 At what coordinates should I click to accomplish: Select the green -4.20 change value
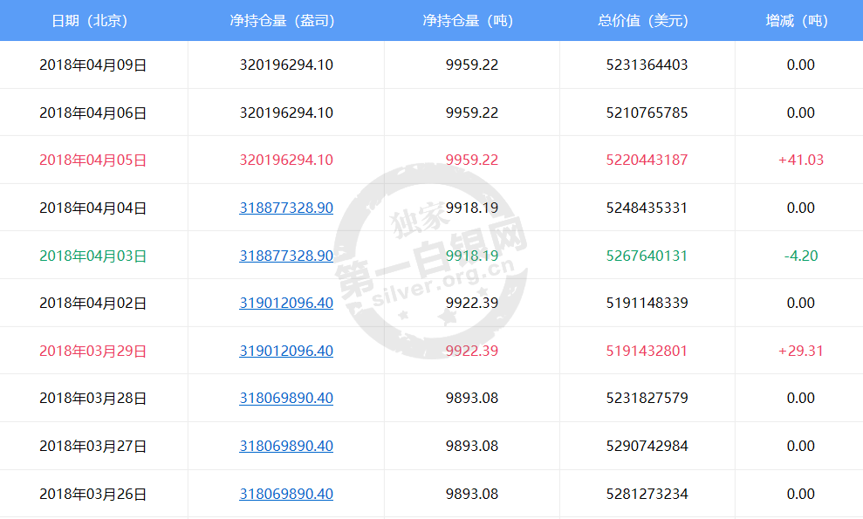point(801,256)
